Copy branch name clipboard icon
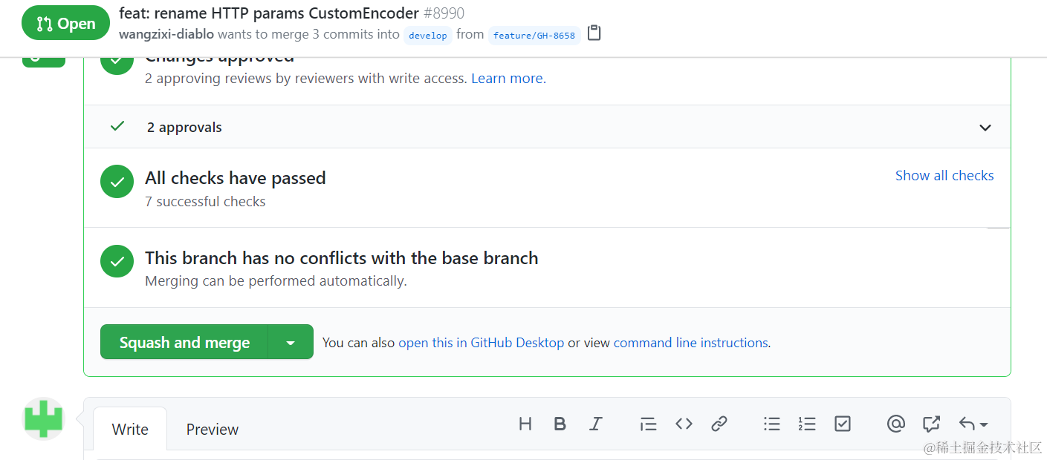 click(x=594, y=33)
